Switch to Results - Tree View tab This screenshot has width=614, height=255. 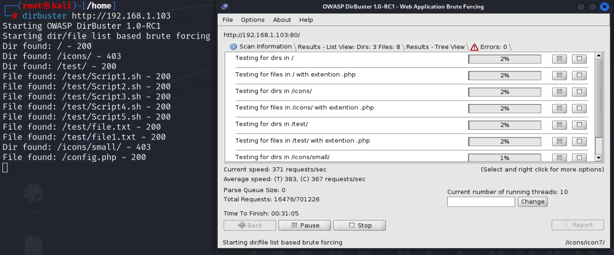point(435,47)
